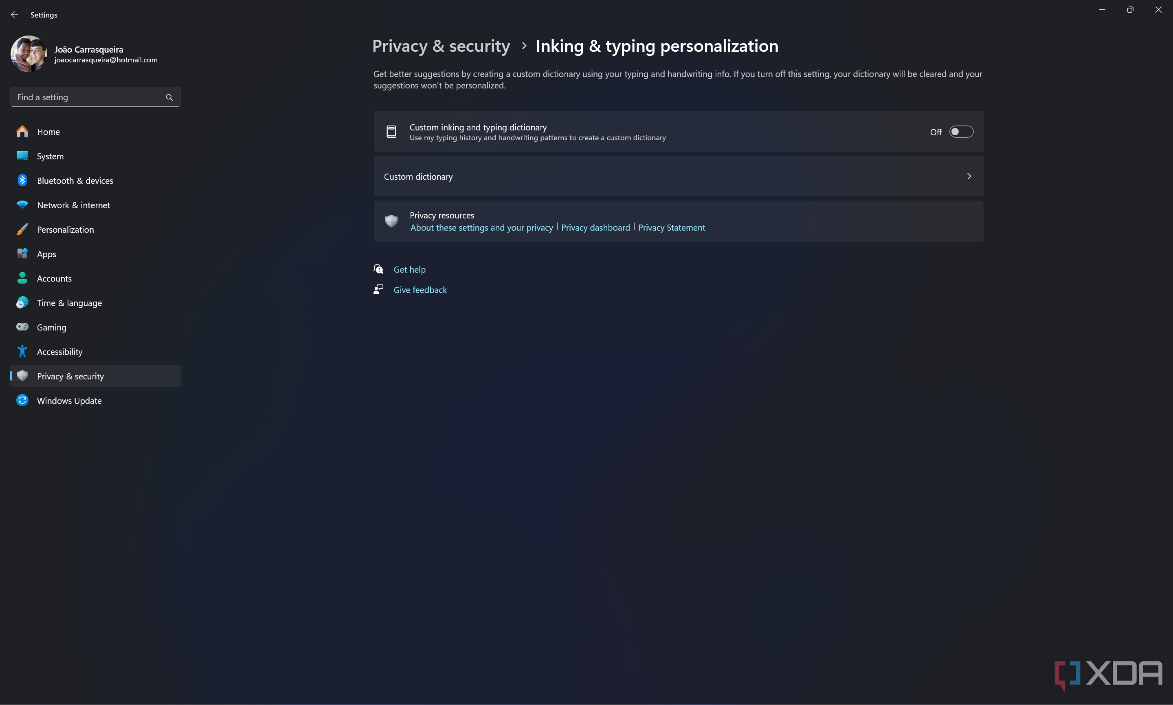Image resolution: width=1173 pixels, height=705 pixels.
Task: Navigate back to Privacy & security
Action: click(441, 45)
